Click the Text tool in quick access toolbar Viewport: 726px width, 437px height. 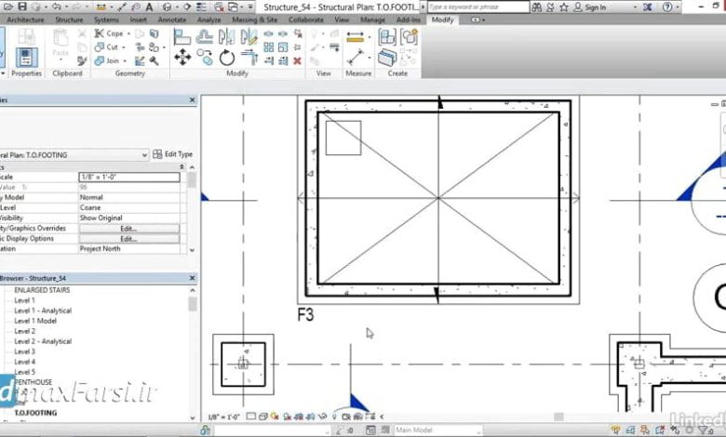(149, 7)
